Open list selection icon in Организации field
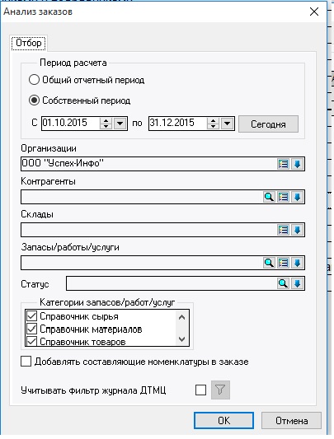 point(283,164)
